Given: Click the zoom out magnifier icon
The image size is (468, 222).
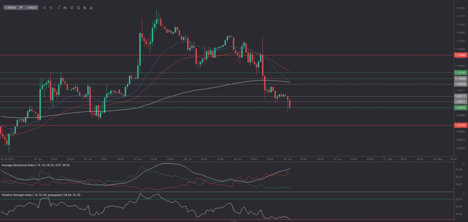Looking at the screenshot, I should [44, 8].
